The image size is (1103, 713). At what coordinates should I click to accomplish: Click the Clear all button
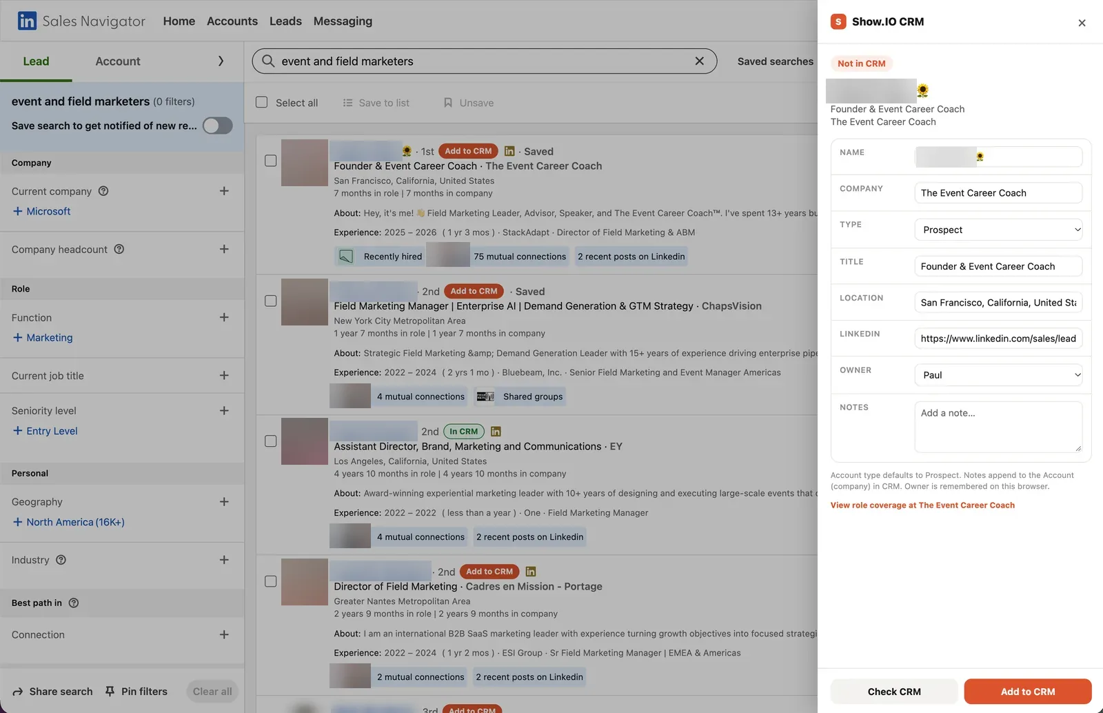(x=212, y=692)
